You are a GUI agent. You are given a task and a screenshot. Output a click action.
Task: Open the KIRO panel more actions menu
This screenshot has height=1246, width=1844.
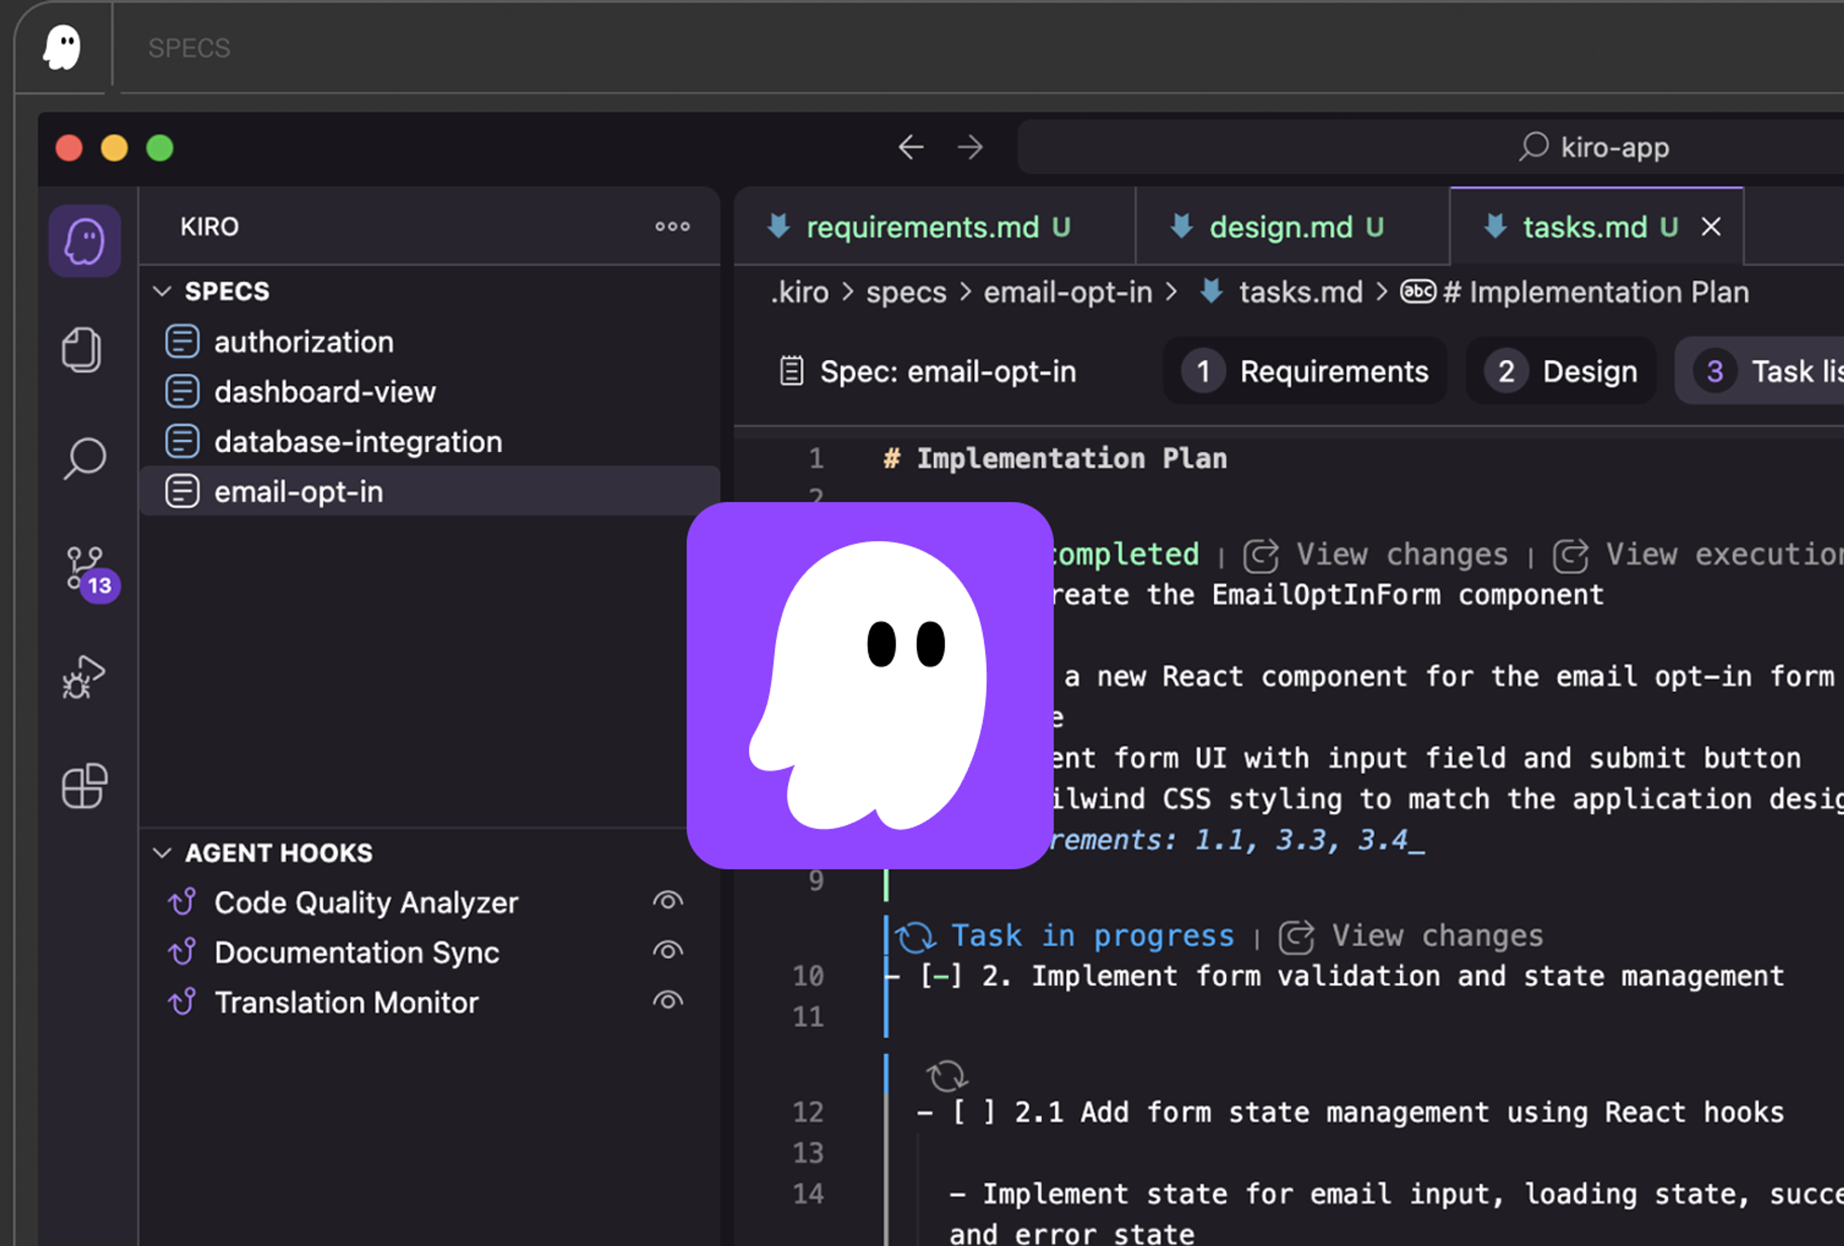[672, 227]
